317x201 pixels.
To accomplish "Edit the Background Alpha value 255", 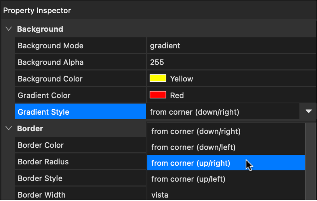I will (x=157, y=62).
